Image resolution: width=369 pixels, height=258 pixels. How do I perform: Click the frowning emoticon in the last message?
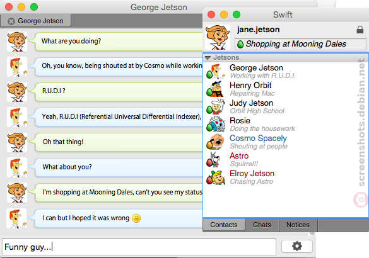tap(136, 218)
